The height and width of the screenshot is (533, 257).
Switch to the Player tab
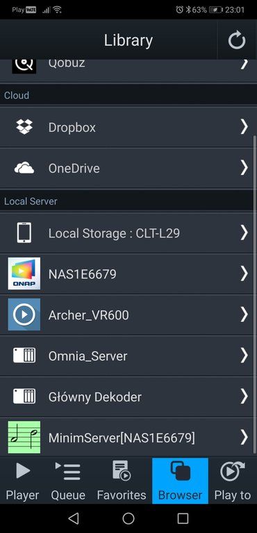coord(22,481)
